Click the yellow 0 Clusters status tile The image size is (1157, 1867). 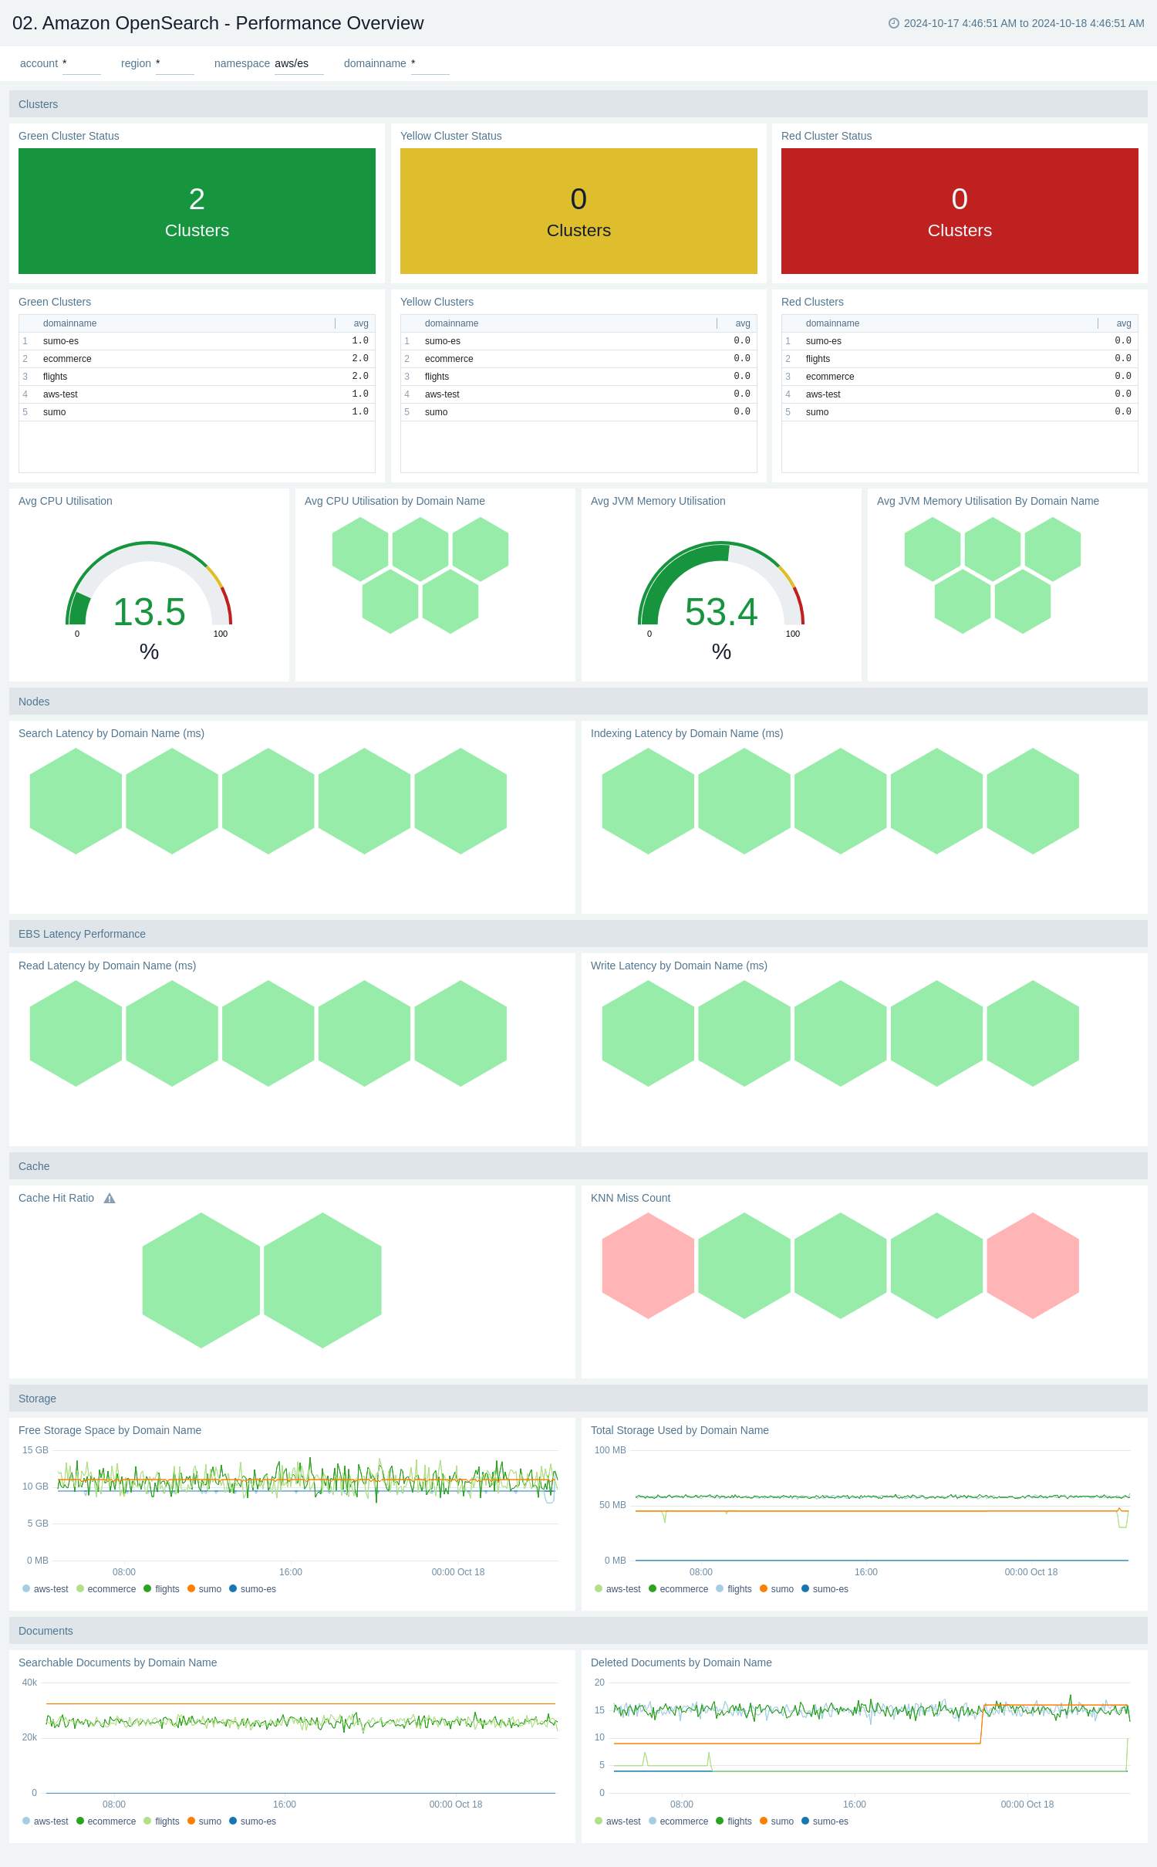pos(578,211)
